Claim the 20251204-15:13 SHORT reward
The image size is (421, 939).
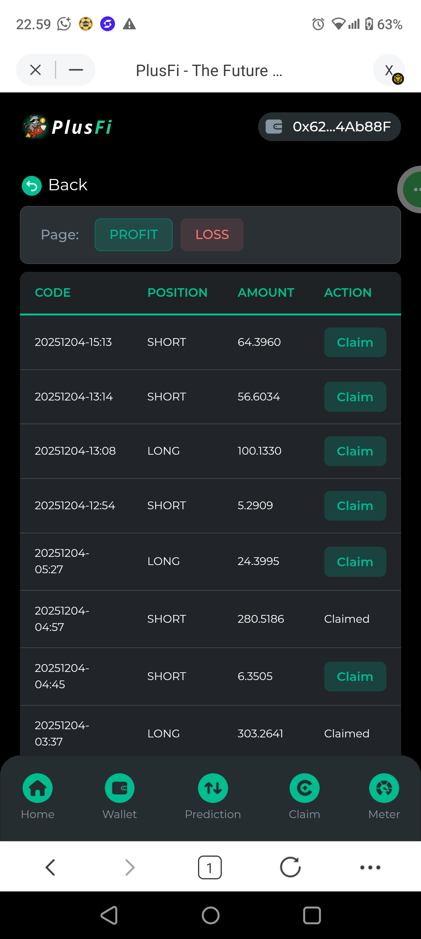pyautogui.click(x=355, y=342)
